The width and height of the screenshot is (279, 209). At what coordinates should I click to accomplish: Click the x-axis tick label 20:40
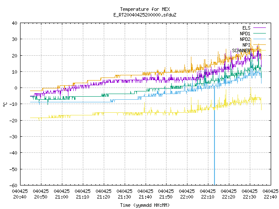click(20, 197)
